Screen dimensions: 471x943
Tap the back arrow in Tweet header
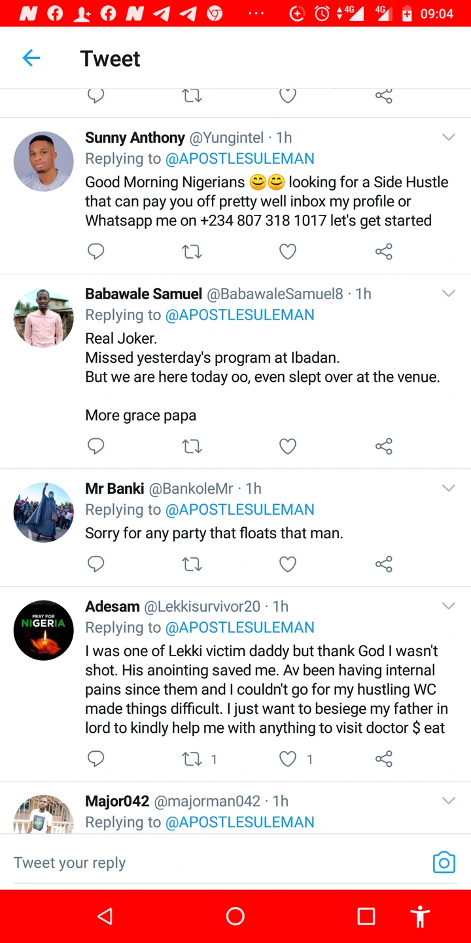31,58
